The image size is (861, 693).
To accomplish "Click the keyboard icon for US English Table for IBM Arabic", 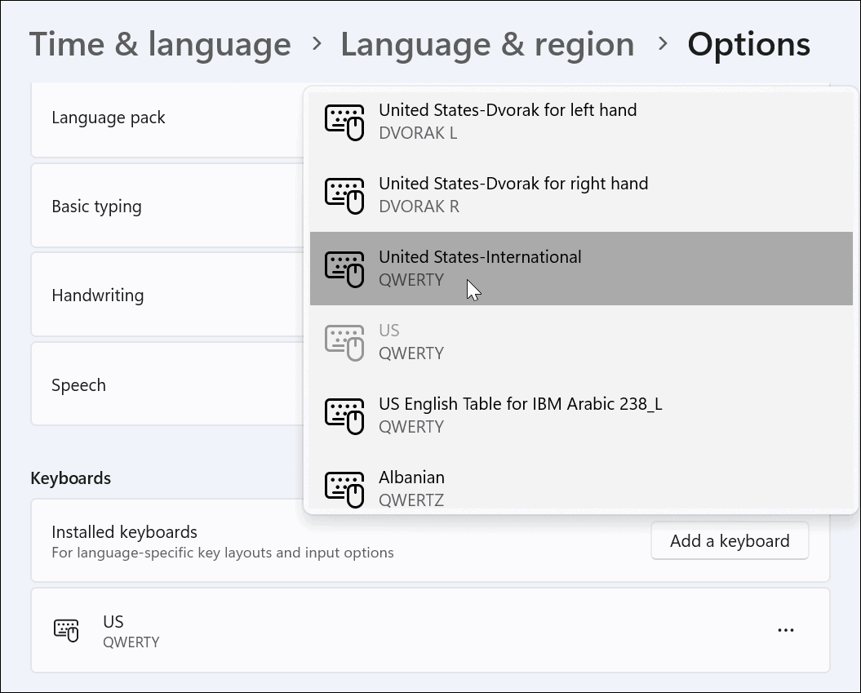I will [x=344, y=415].
